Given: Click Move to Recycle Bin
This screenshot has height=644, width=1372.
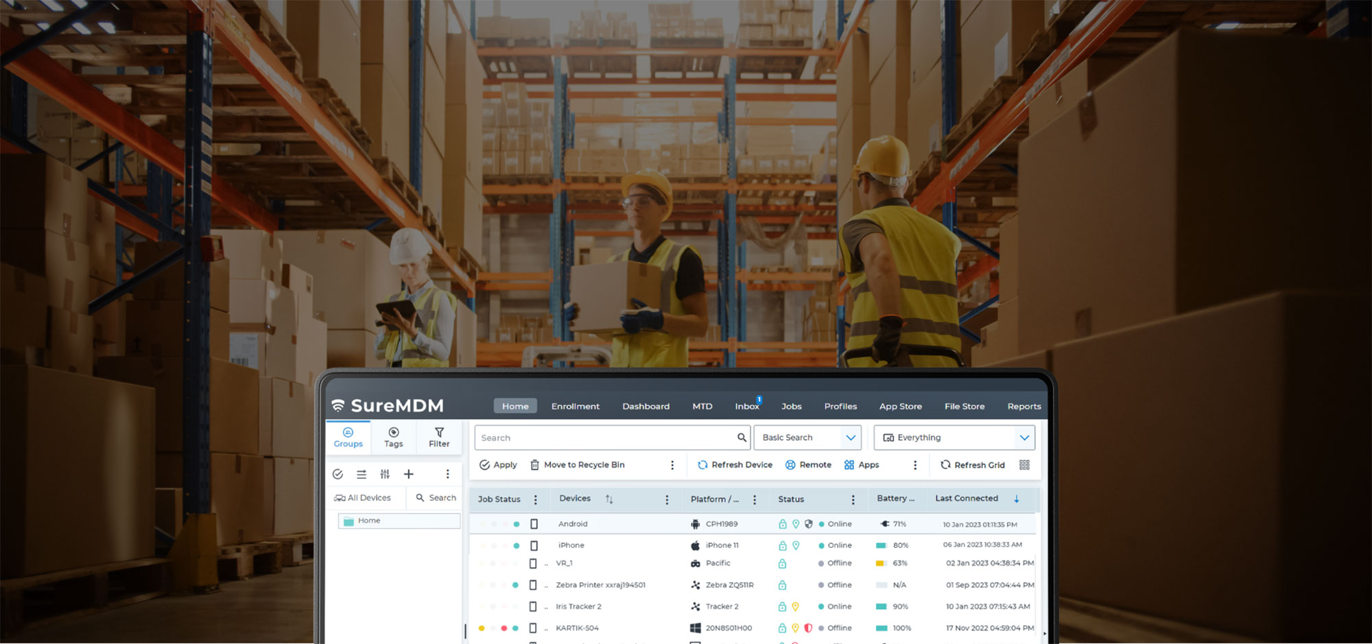Looking at the screenshot, I should coord(577,465).
